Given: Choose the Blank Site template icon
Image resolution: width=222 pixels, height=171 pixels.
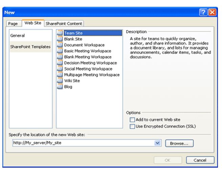Looking at the screenshot, I should coord(60,39).
